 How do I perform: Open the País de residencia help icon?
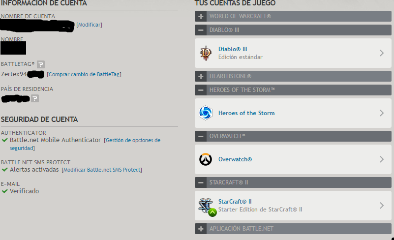[x=35, y=98]
